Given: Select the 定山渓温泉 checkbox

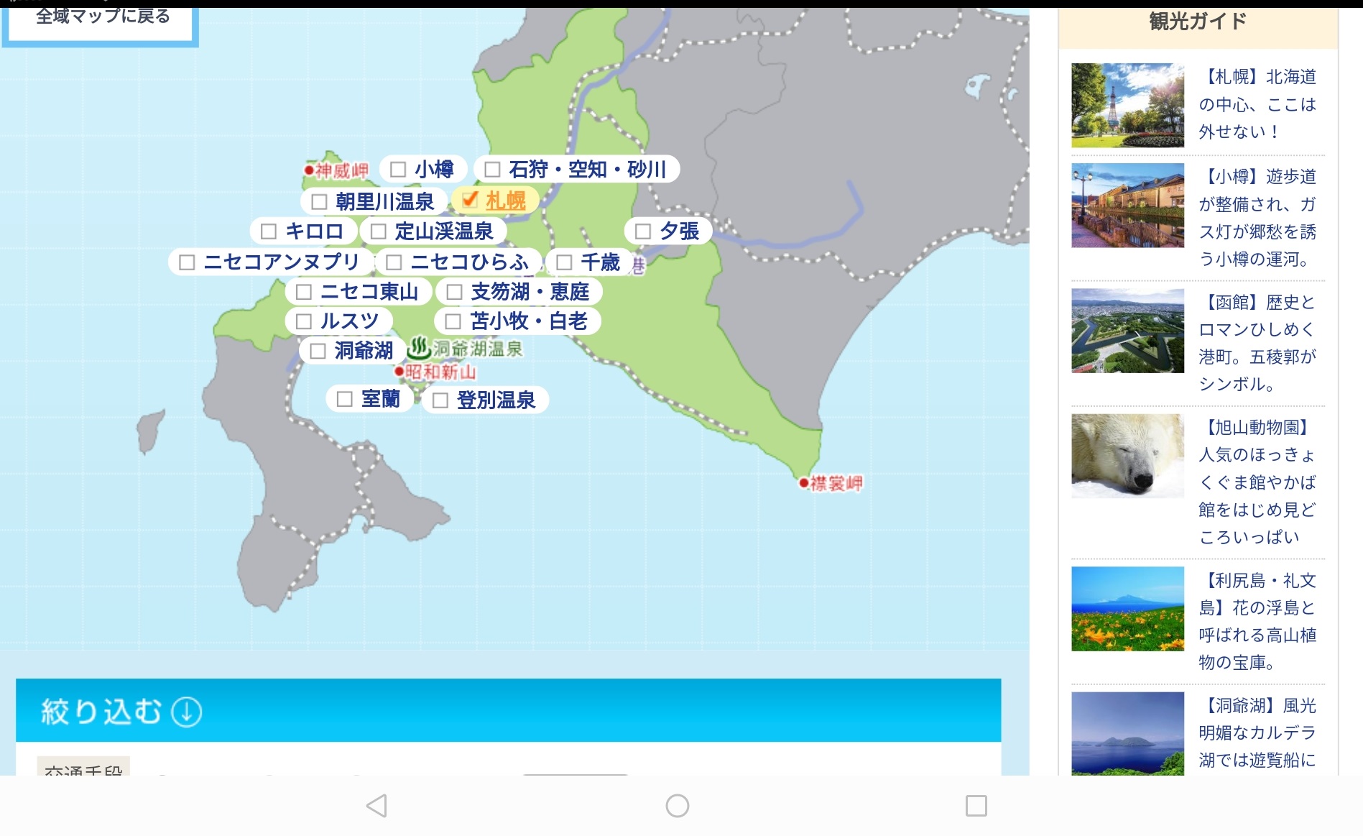Looking at the screenshot, I should 378,231.
